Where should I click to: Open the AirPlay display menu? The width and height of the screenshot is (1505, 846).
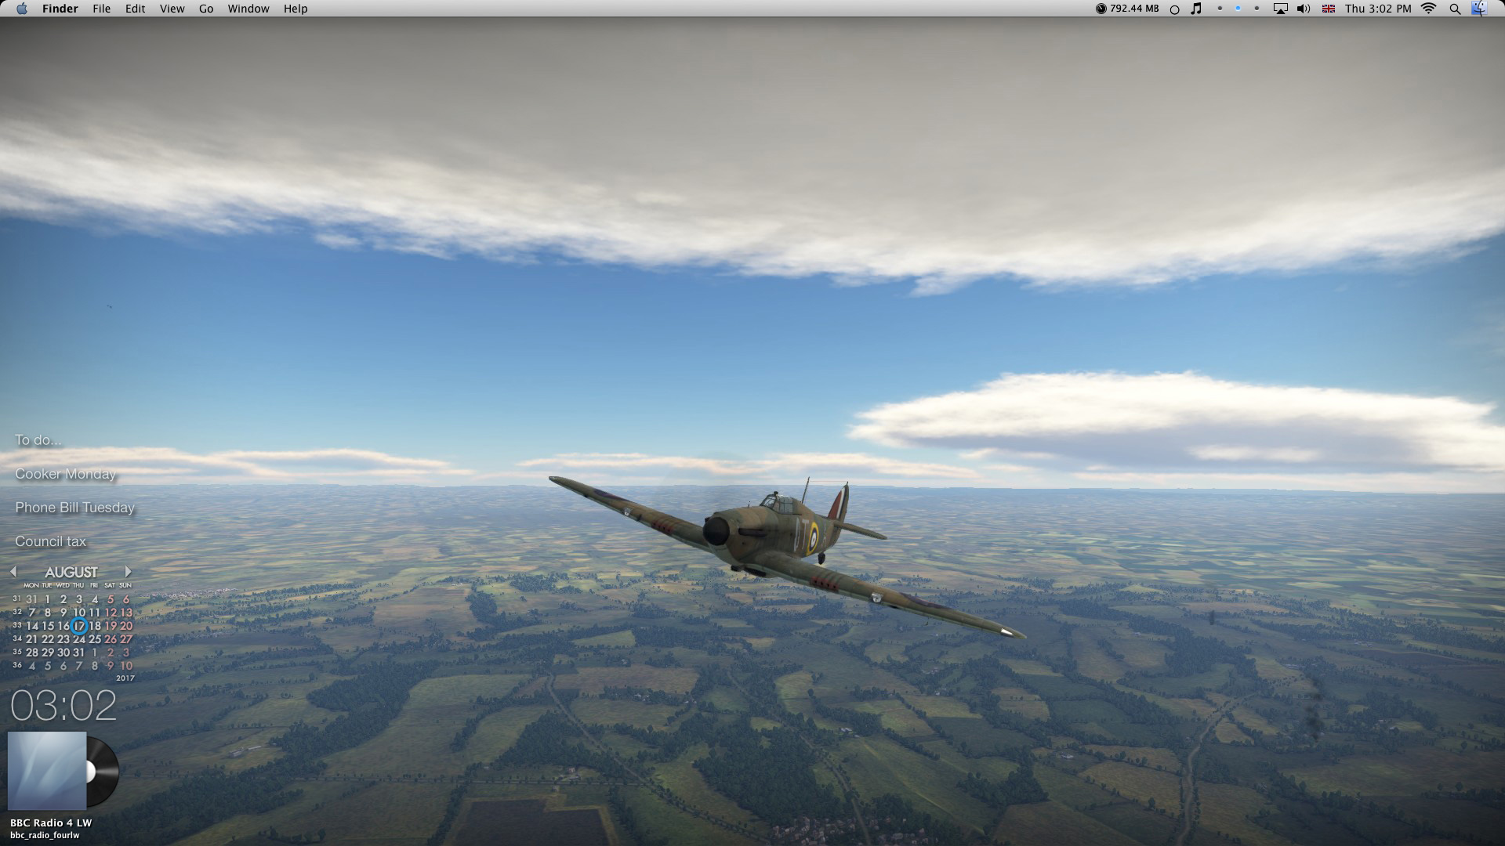(x=1280, y=9)
